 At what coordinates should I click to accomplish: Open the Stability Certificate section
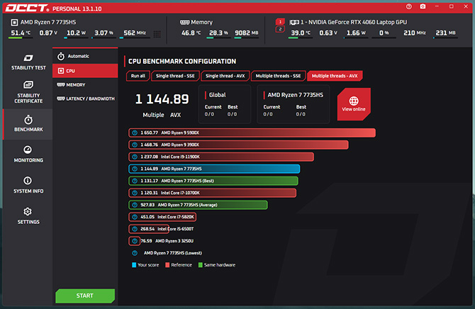point(28,92)
